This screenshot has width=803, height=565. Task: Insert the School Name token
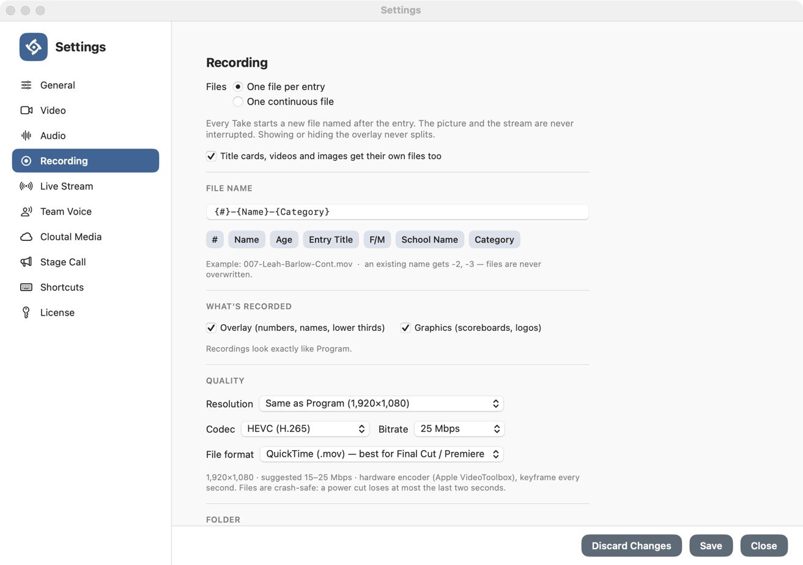430,239
